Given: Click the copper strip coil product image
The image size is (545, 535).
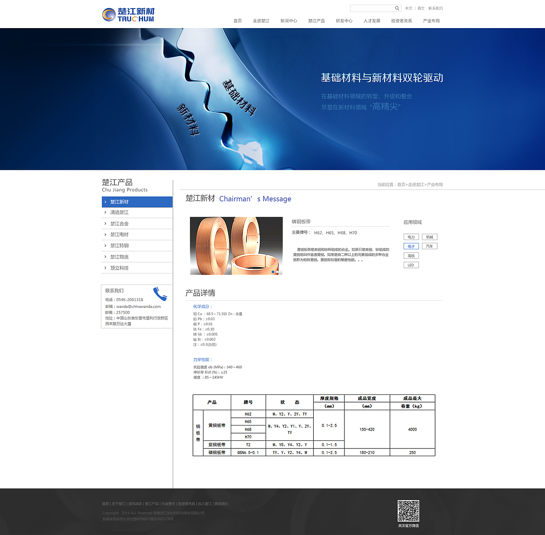Looking at the screenshot, I should tap(236, 246).
